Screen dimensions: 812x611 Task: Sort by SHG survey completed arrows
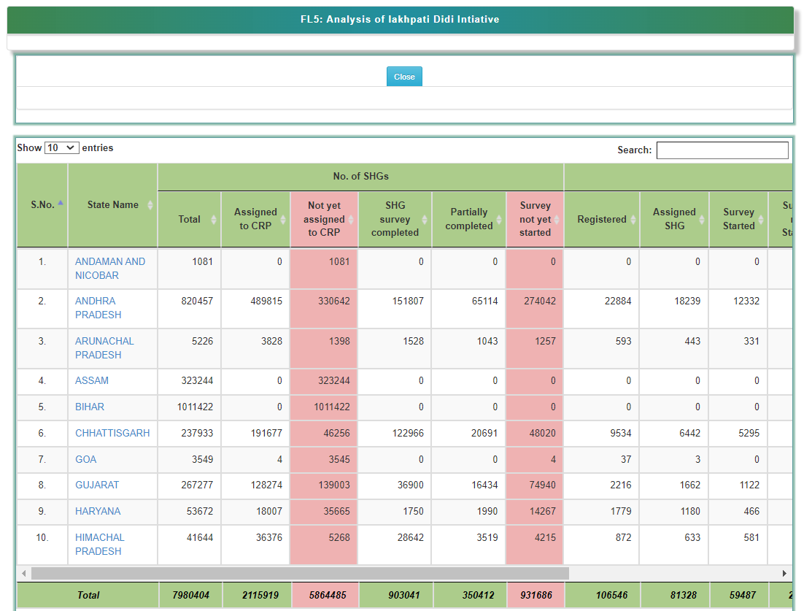click(423, 219)
